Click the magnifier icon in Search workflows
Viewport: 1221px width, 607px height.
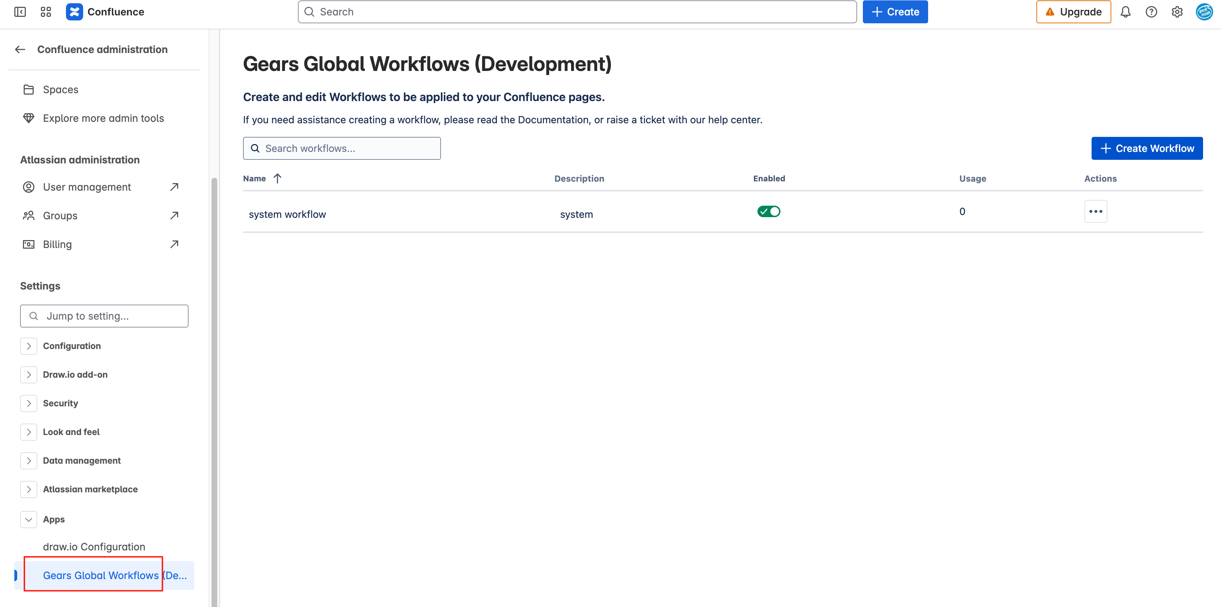(255, 148)
